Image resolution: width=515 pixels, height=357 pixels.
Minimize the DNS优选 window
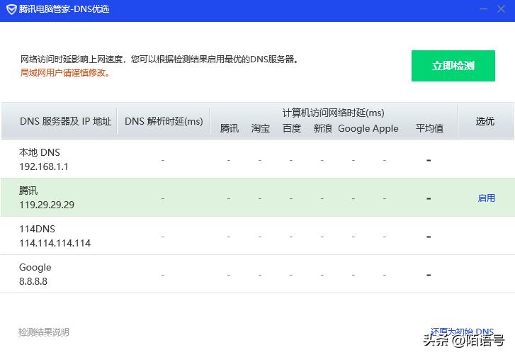pyautogui.click(x=483, y=9)
